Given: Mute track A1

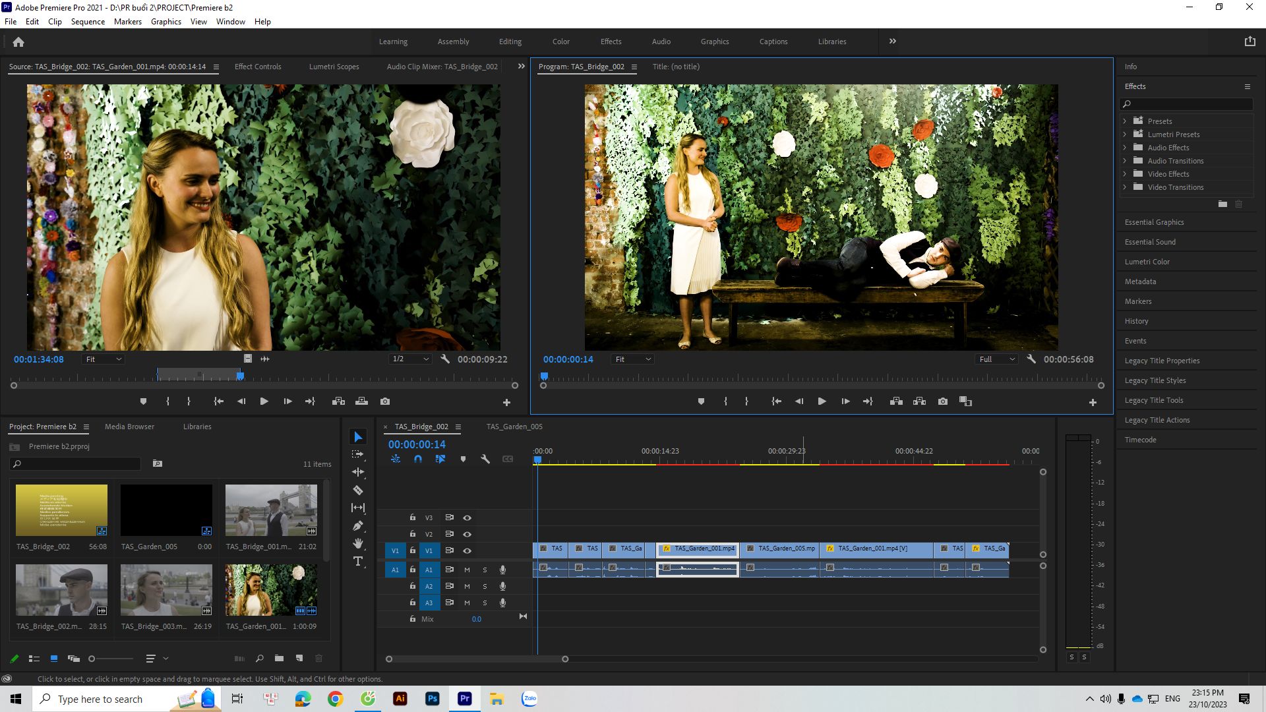Looking at the screenshot, I should [x=467, y=570].
